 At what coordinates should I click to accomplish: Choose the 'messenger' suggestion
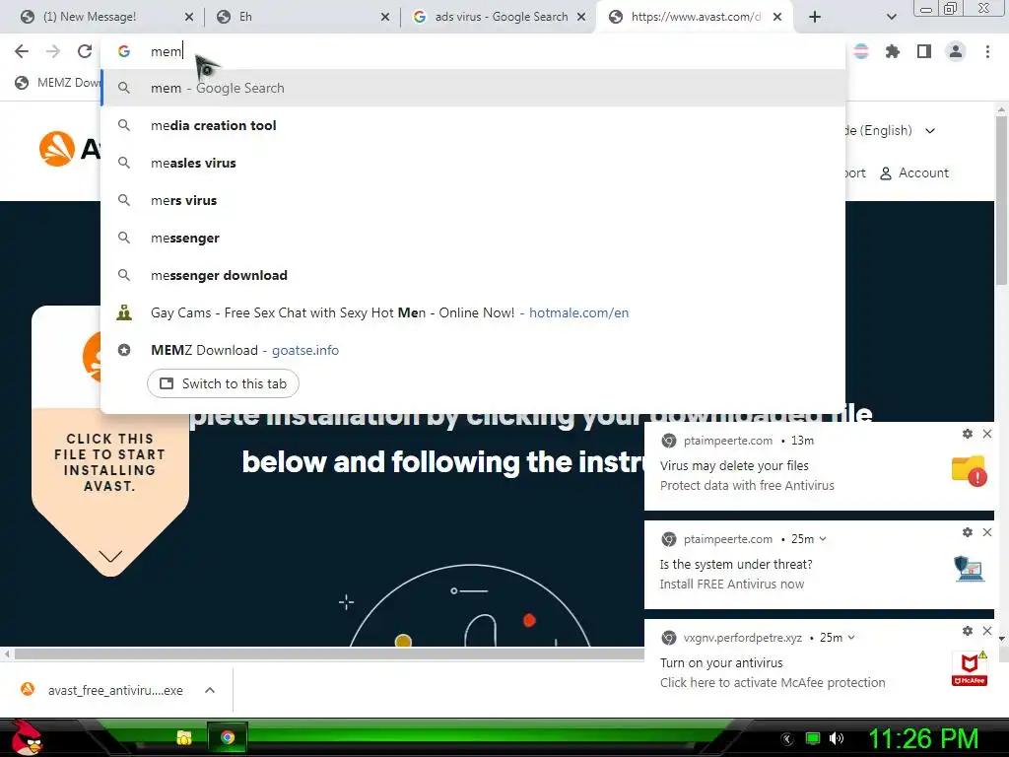click(473, 238)
